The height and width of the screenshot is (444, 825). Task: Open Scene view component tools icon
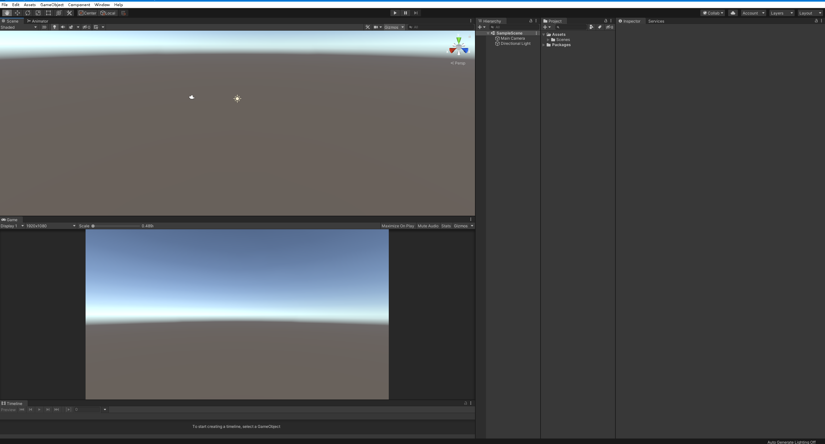367,27
